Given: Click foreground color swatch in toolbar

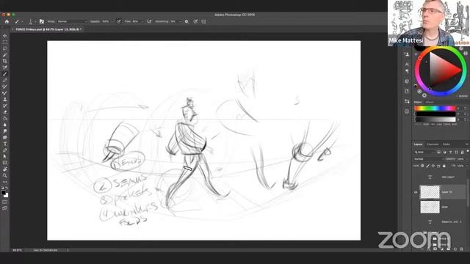Looking at the screenshot, I should 3,192.
